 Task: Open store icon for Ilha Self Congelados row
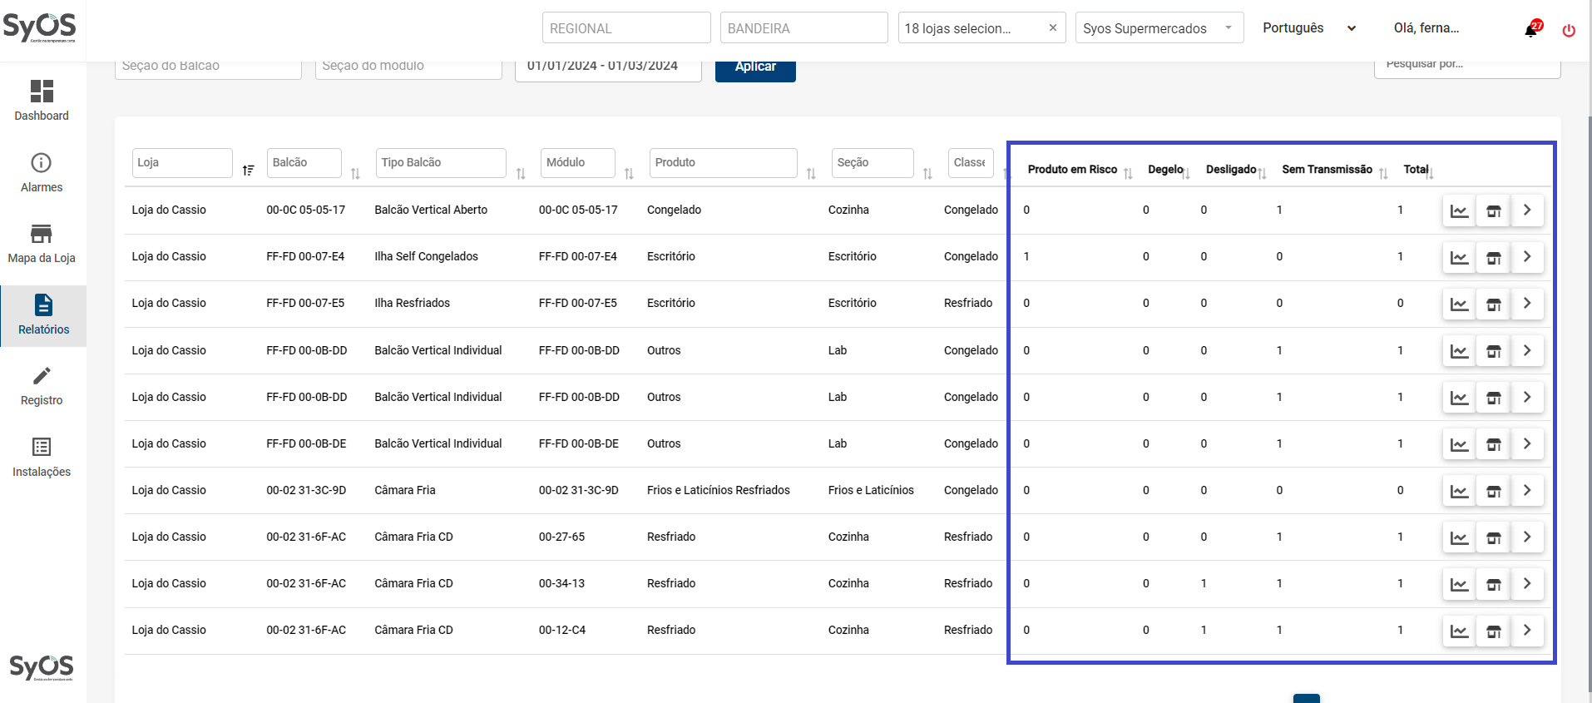pos(1493,257)
